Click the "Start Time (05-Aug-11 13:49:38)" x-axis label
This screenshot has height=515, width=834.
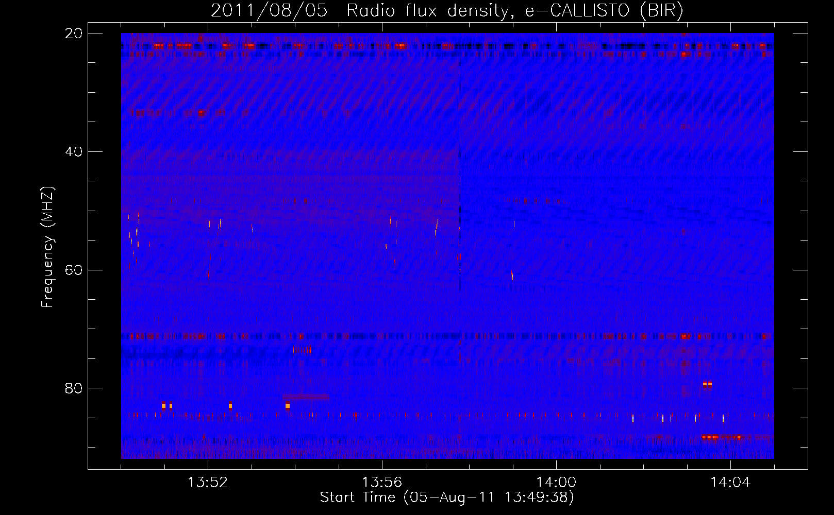pyautogui.click(x=447, y=497)
